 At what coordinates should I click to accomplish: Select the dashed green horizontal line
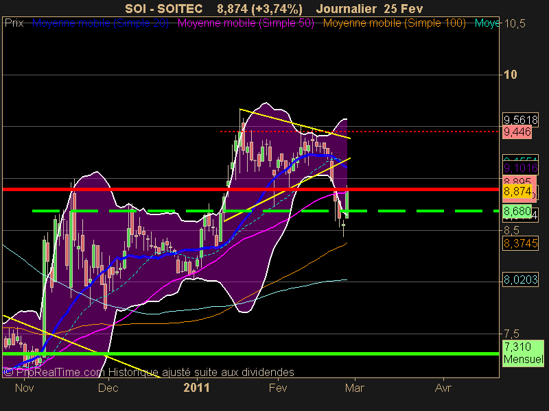tap(266, 211)
